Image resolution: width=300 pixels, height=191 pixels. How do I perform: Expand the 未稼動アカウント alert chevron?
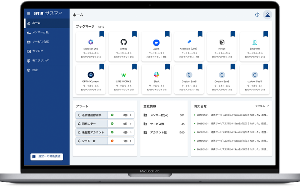pyautogui.click(x=131, y=132)
